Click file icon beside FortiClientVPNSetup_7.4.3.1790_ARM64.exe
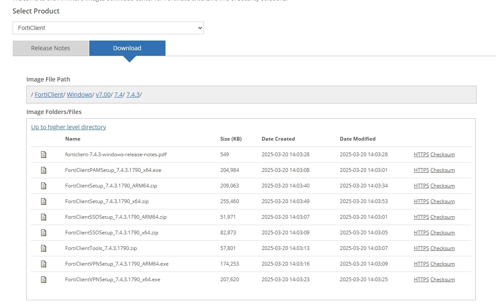Viewport: 496px width, 307px height. pos(44,264)
